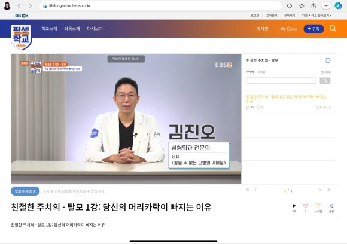The image size is (347, 244).
Task: Focus the address bar showing lifelongschool.ebs.co.kr
Action: 160,6
